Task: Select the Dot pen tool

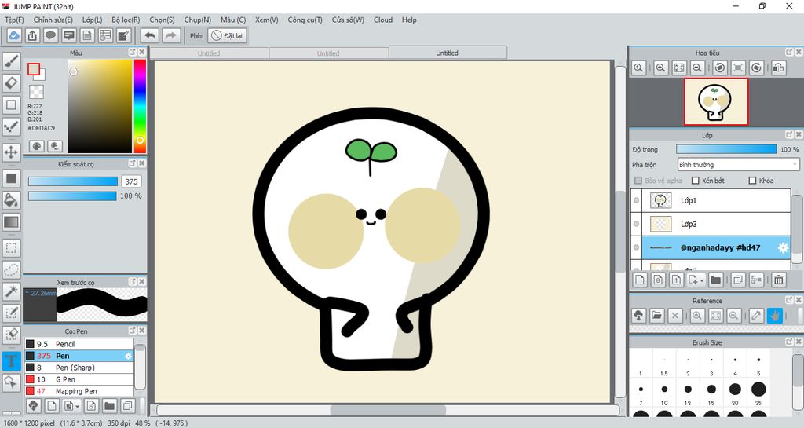Action: click(x=11, y=126)
